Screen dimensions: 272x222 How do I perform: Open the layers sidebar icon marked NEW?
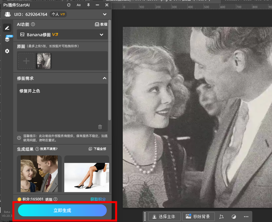7,39
